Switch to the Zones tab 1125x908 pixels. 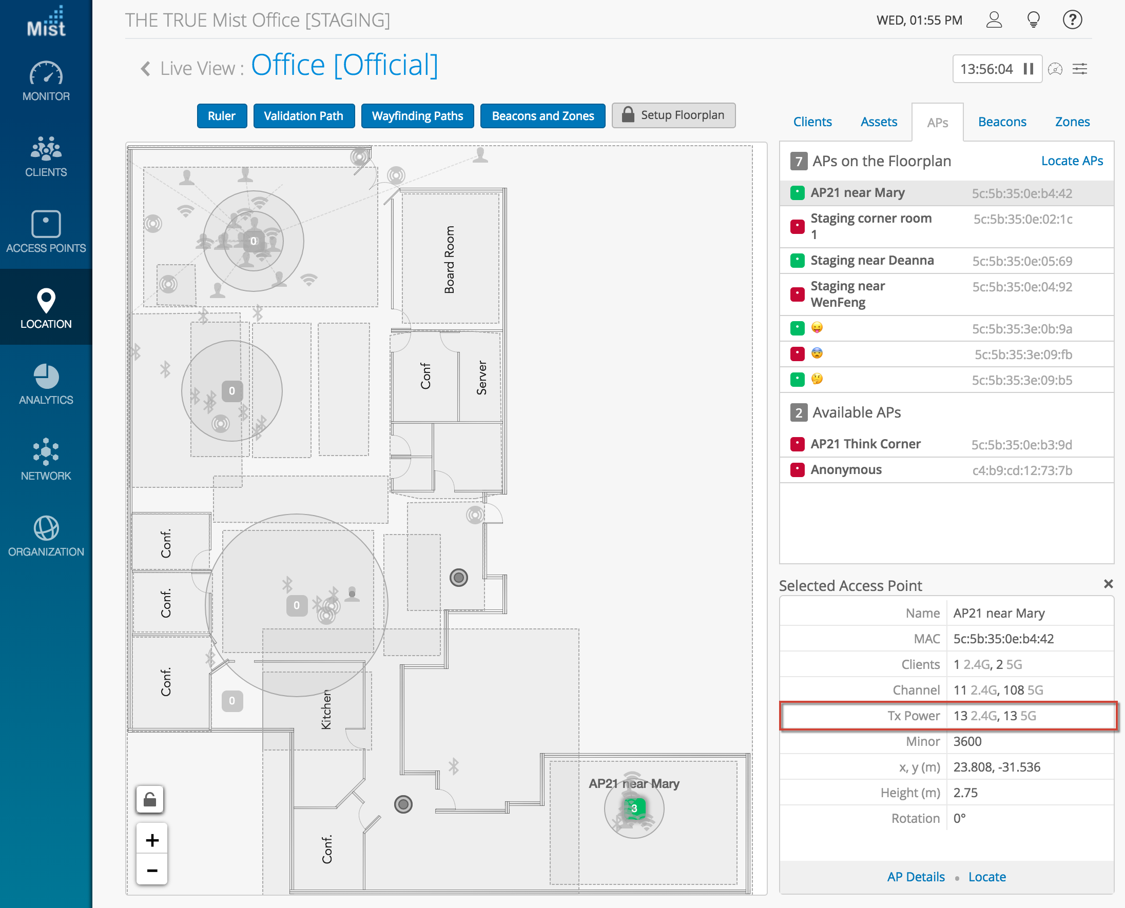[x=1072, y=122]
